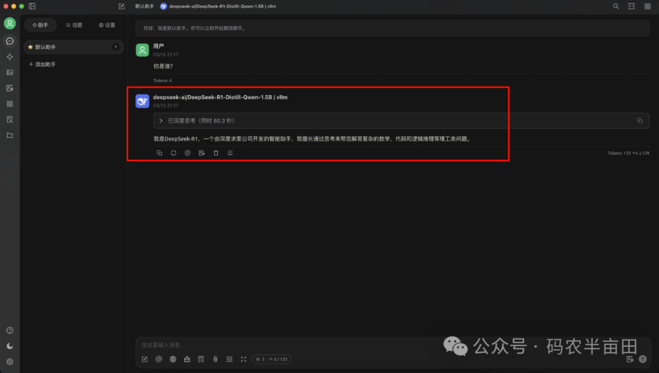Regenerate the DeepSeek reply
This screenshot has width=659, height=373.
[x=173, y=153]
